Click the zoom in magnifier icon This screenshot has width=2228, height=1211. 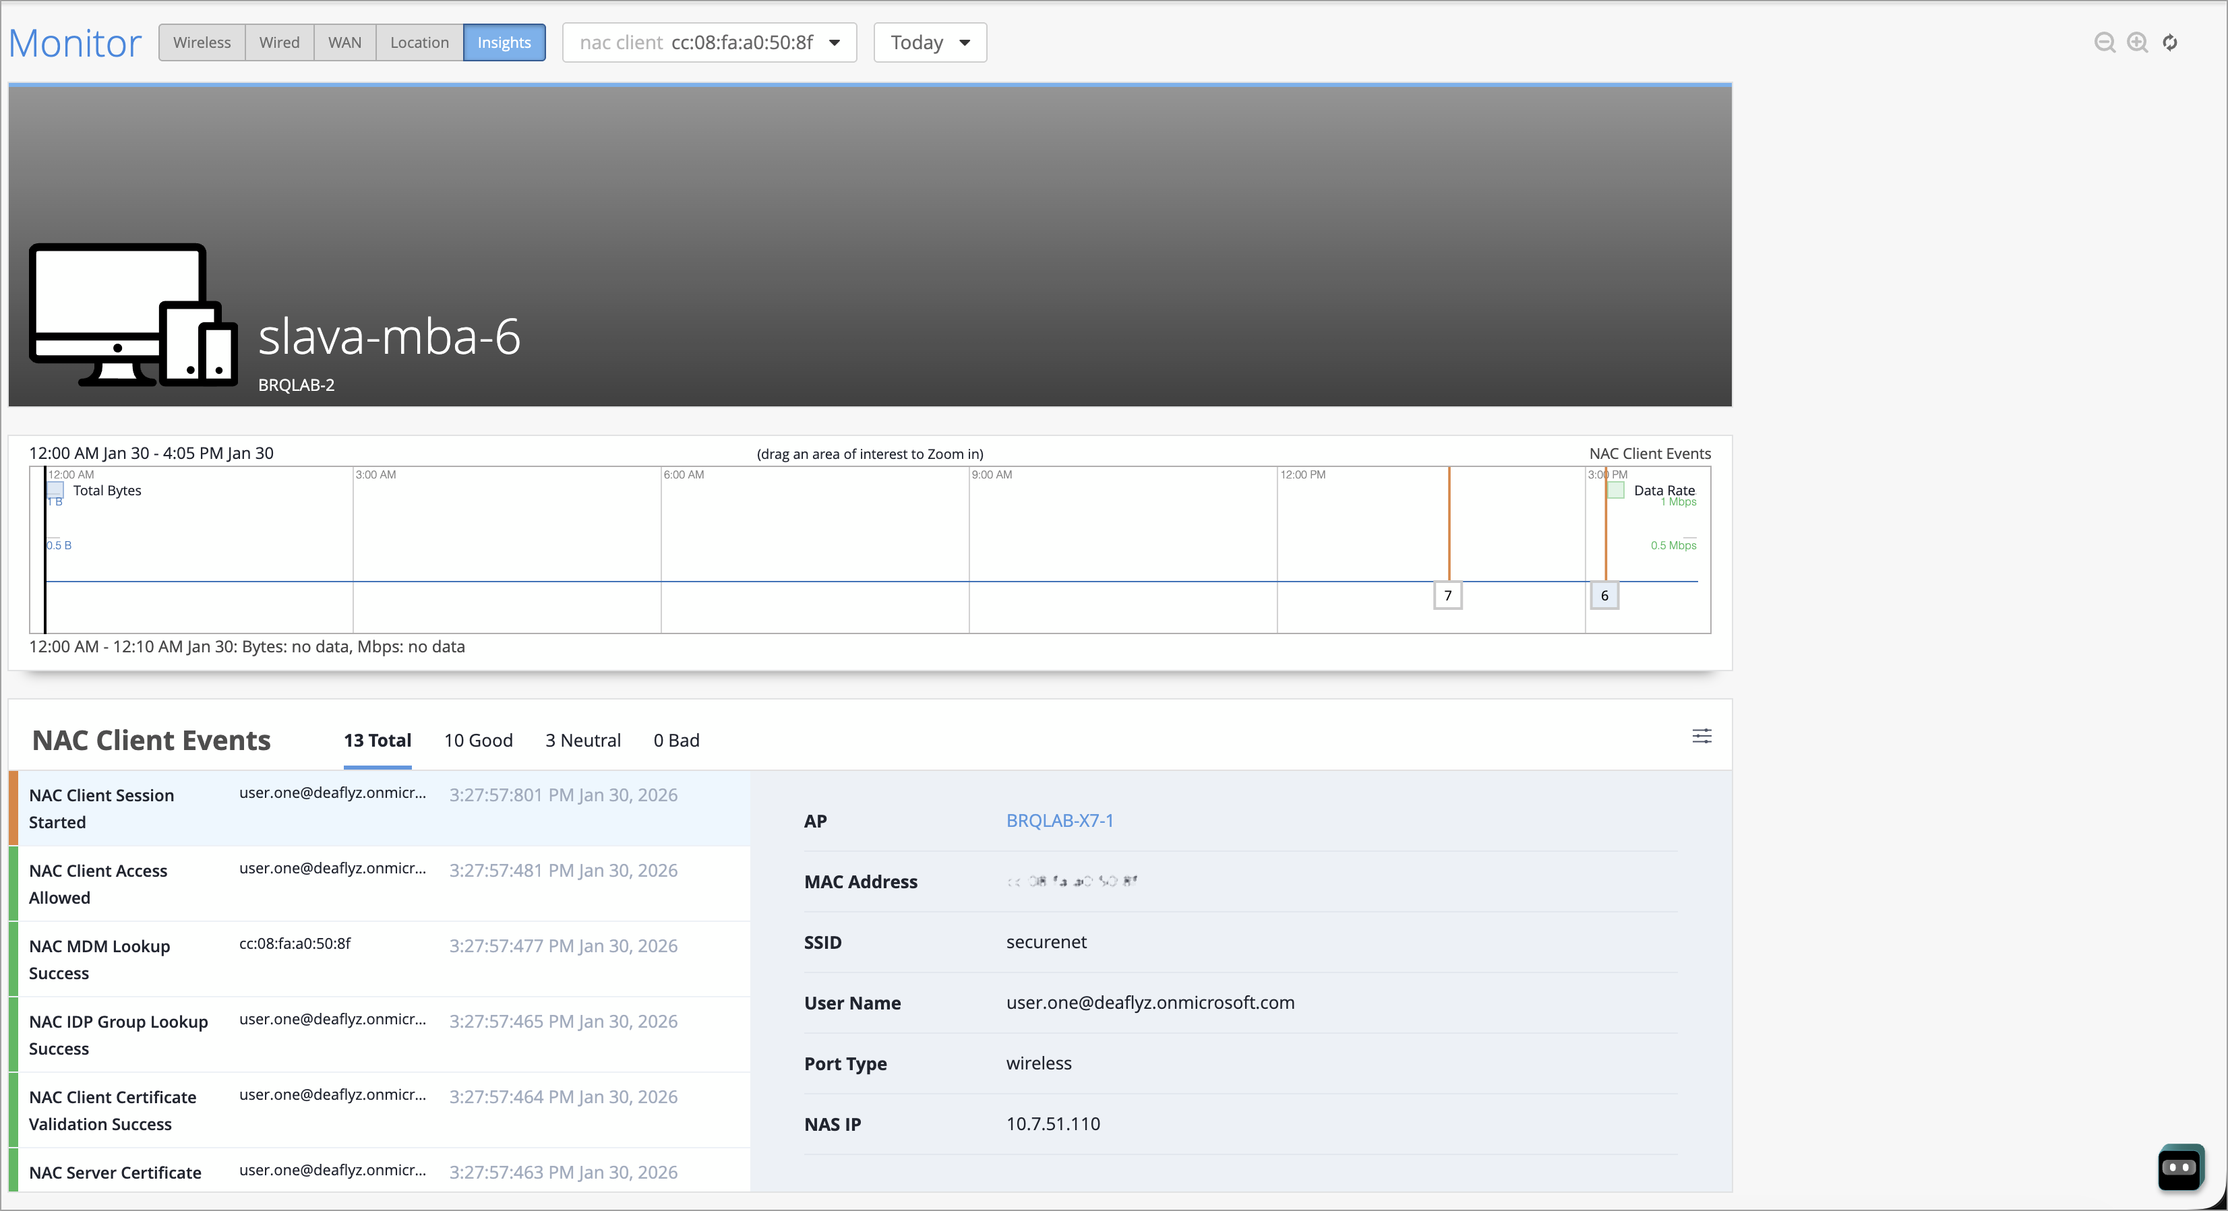(x=2137, y=42)
